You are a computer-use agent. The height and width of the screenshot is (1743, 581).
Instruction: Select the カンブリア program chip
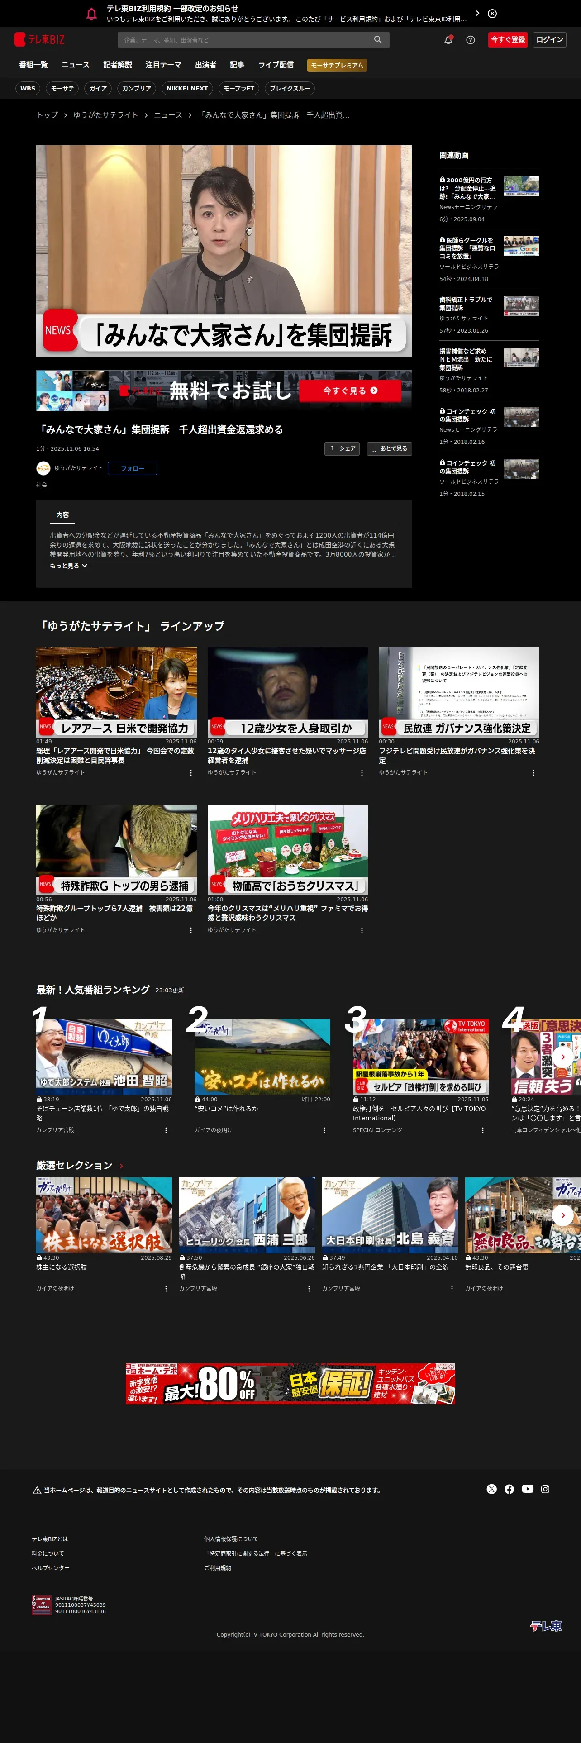(137, 89)
